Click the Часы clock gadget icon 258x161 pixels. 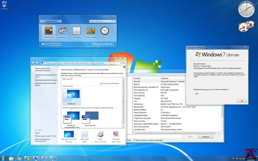pos(105,31)
